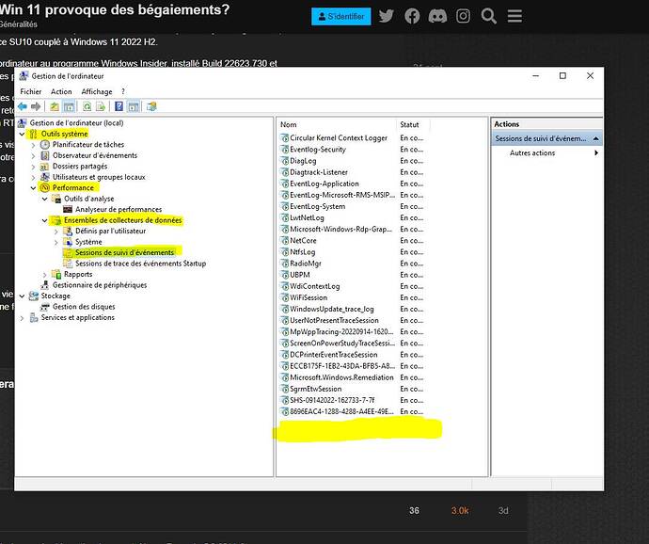Click the Gestion des disques icon
The height and width of the screenshot is (544, 649).
pyautogui.click(x=46, y=307)
